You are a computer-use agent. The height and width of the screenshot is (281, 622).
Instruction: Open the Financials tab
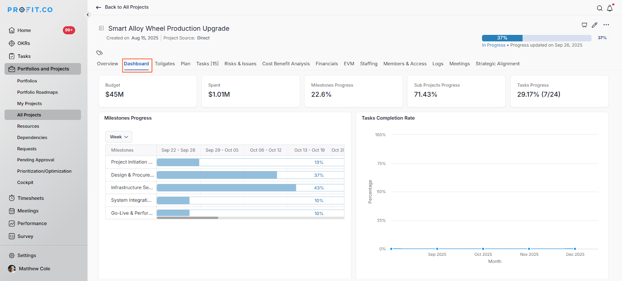pos(327,64)
